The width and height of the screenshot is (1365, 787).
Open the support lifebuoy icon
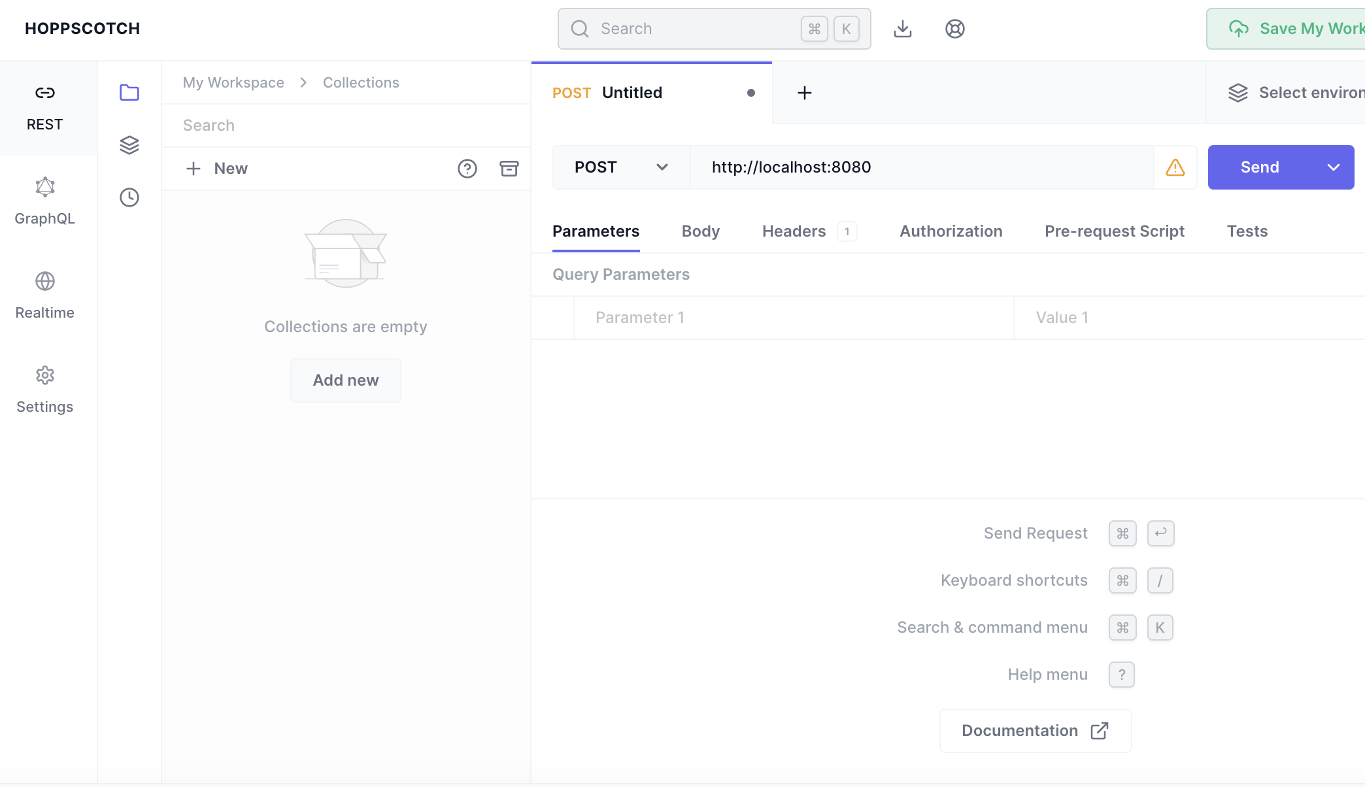coord(955,29)
